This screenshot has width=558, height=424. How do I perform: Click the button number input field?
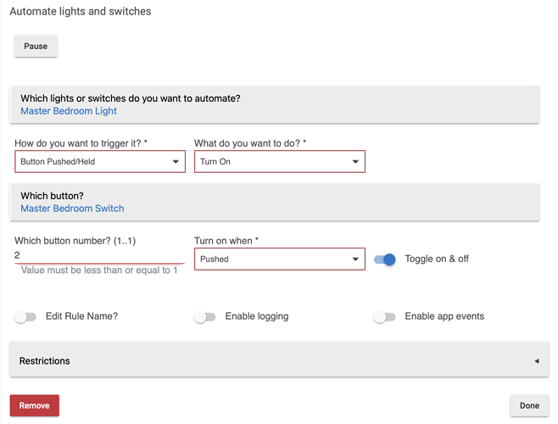[x=99, y=255]
